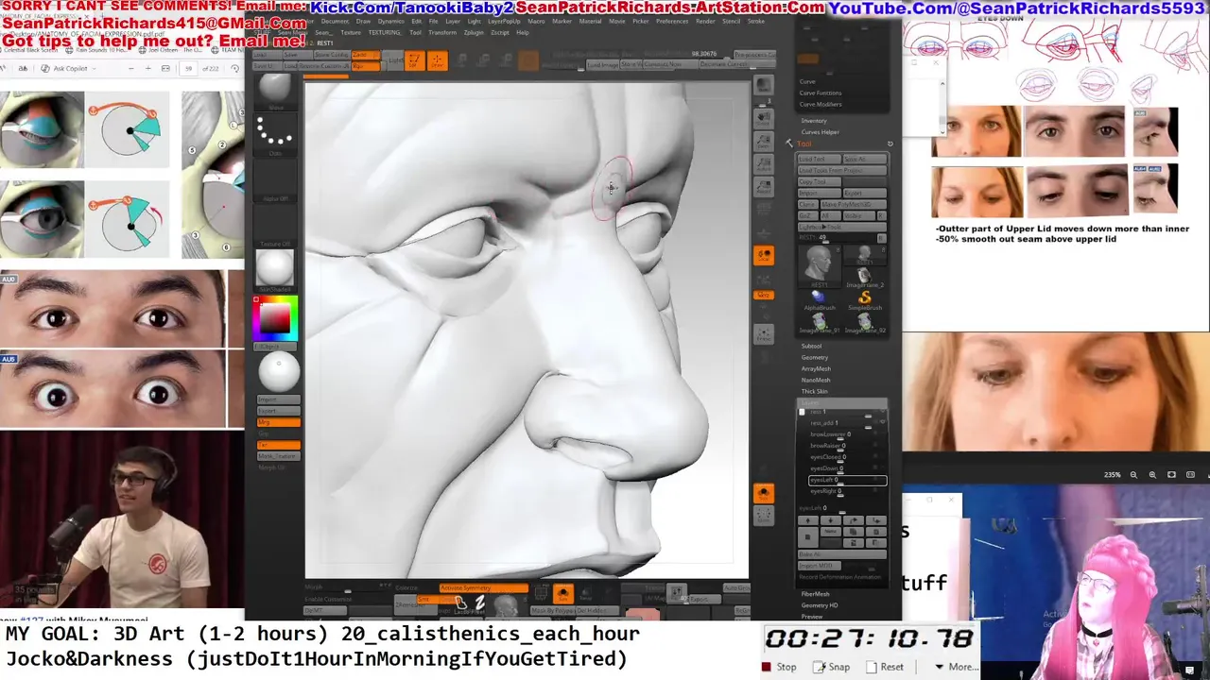The image size is (1210, 680).
Task: Expand the Subtool subpalette
Action: (x=811, y=346)
